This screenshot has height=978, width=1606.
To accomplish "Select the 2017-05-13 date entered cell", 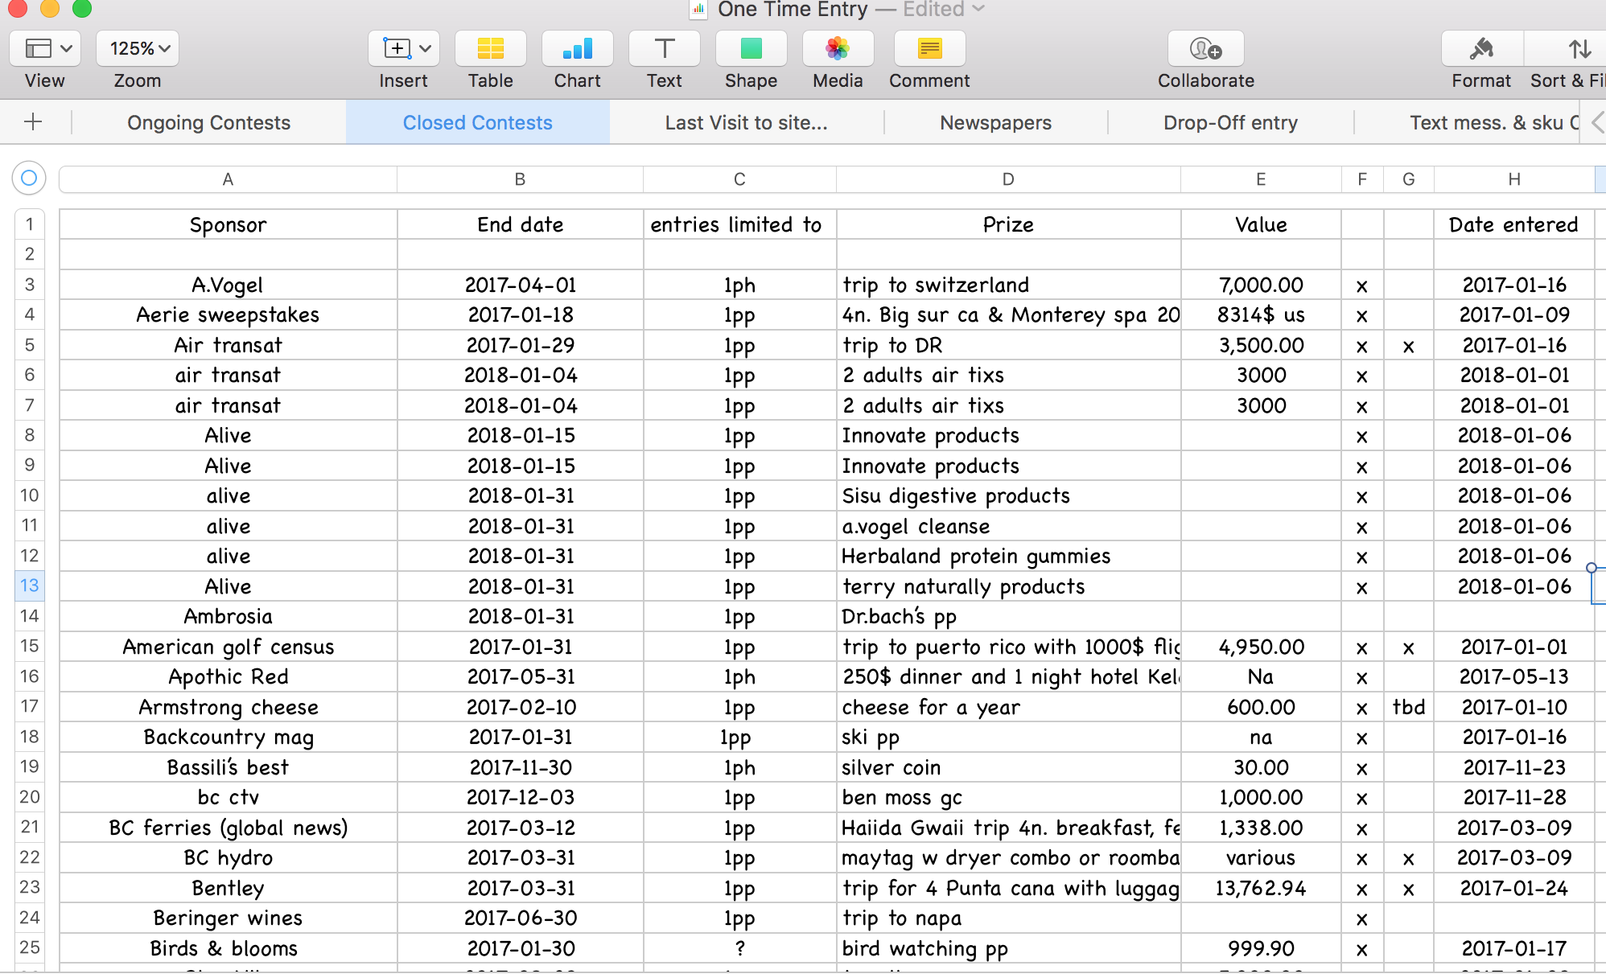I will (x=1513, y=676).
